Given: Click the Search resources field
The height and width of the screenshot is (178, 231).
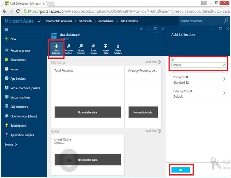Looking at the screenshot, I should point(200,21).
